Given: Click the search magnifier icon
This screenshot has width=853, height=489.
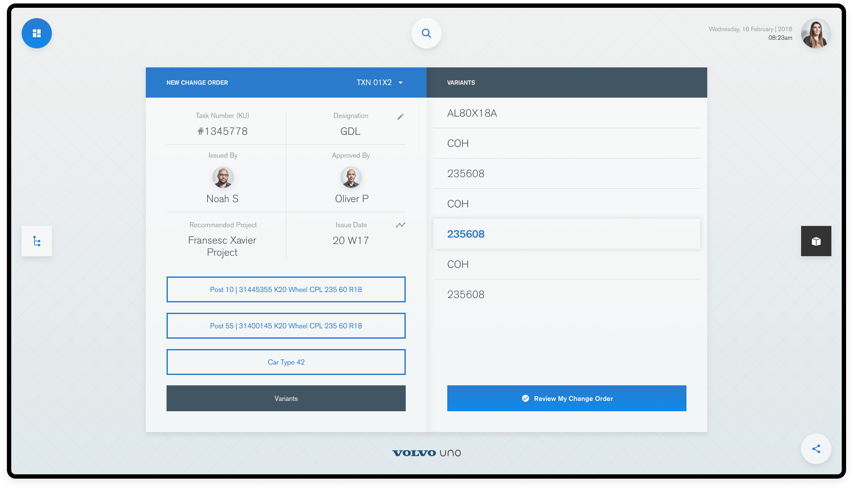Looking at the screenshot, I should (426, 33).
